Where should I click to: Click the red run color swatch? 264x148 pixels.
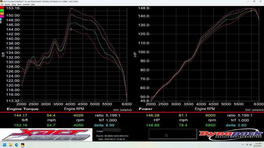[2, 8]
